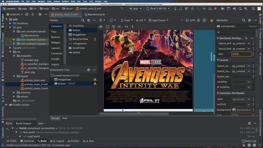Click download icon beside RecyclerView

point(95,39)
